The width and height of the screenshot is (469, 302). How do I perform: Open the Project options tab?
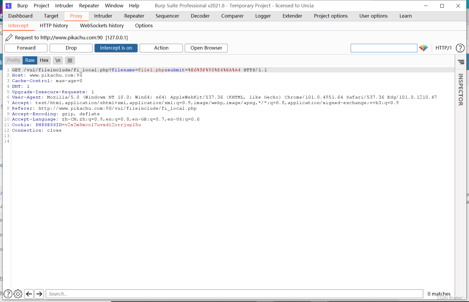[331, 16]
